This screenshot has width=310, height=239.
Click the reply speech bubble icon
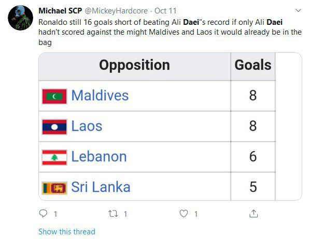pyautogui.click(x=43, y=214)
